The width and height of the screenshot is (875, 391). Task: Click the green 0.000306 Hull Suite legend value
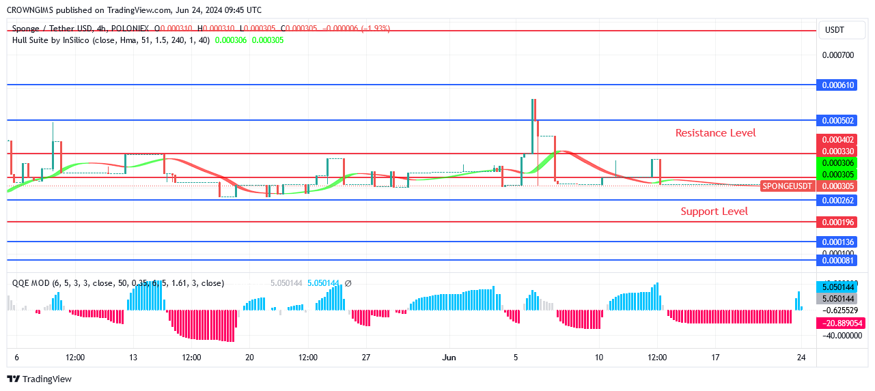[232, 40]
